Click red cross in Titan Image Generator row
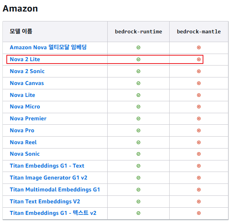Screen dimensions: 232x224 click(x=199, y=178)
